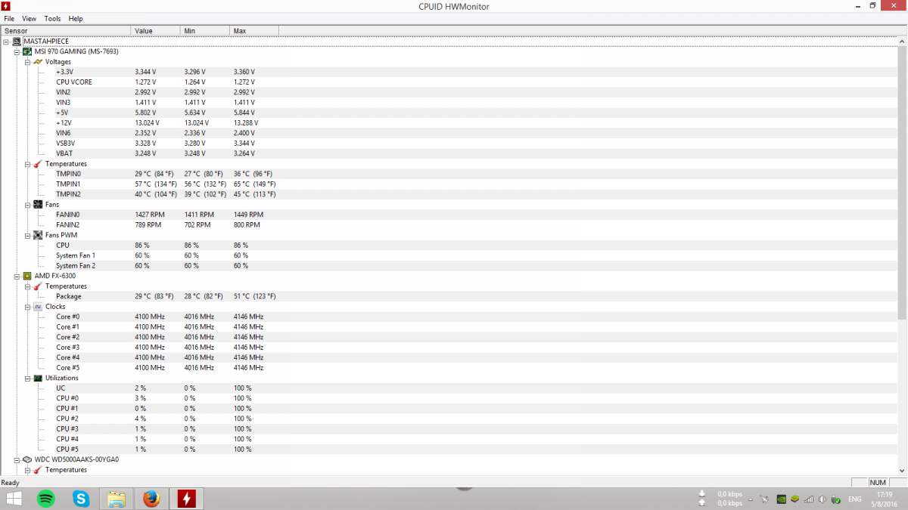908x510 pixels.
Task: Open Firefox from the taskbar
Action: point(151,499)
